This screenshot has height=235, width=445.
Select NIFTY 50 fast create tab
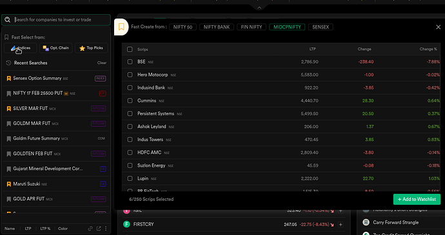[x=183, y=27]
